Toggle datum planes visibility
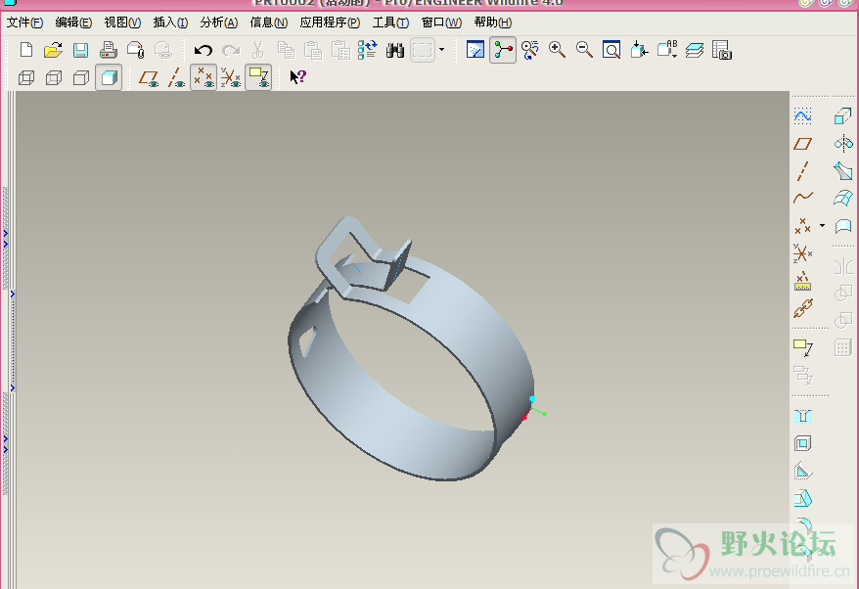 point(149,78)
